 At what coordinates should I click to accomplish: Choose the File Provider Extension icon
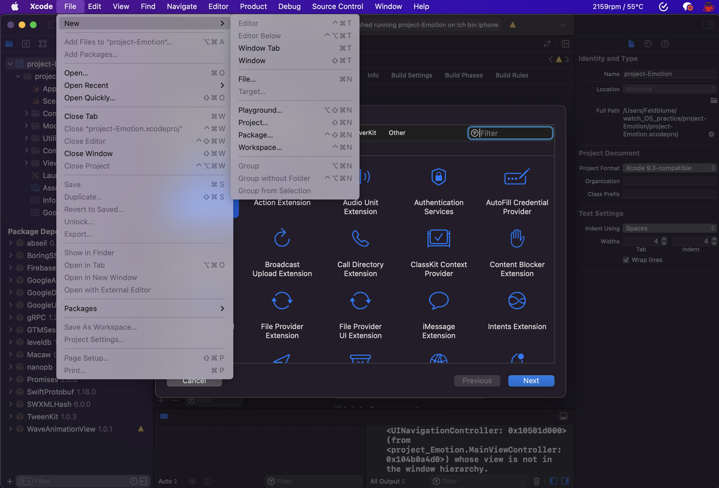coord(282,300)
